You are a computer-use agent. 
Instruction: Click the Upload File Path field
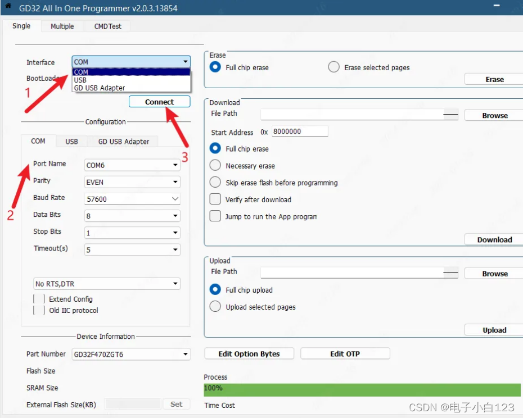359,272
